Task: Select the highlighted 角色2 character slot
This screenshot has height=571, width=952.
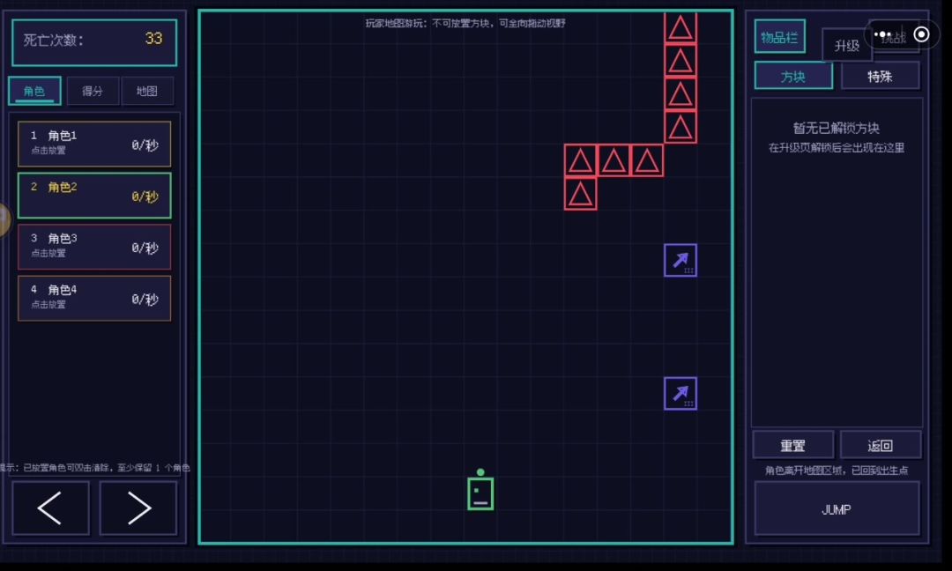Action: coord(94,196)
